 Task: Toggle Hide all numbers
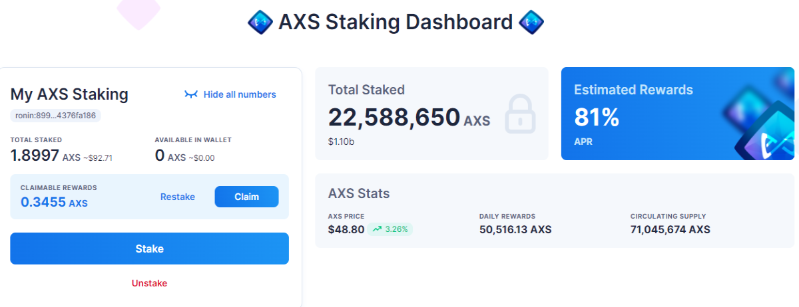230,94
